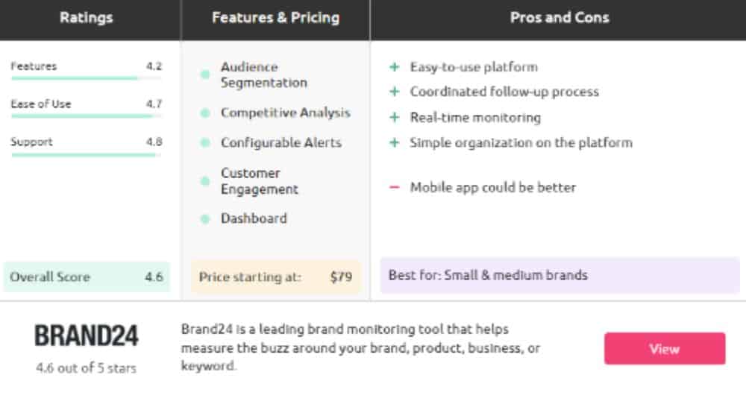746x395 pixels.
Task: Click the pink View button
Action: coord(665,349)
